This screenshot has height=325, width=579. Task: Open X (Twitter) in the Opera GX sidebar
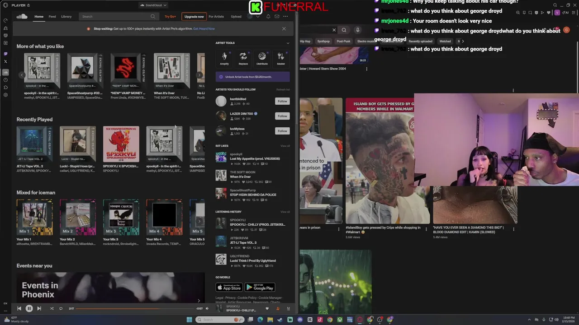coord(5,61)
